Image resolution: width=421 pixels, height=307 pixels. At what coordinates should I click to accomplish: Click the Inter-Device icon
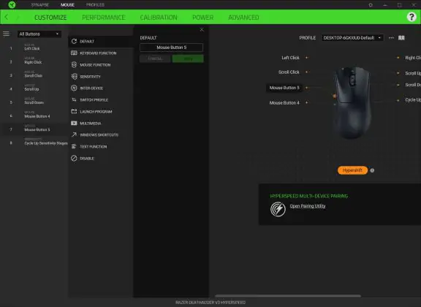(x=74, y=88)
